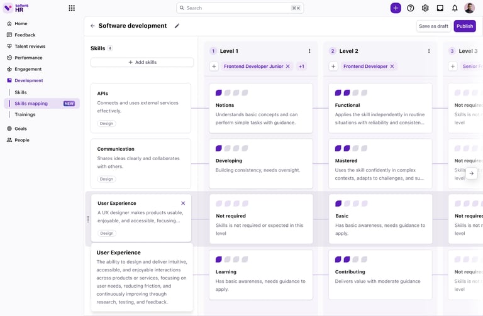Viewport: 483px width, 316px height.
Task: Click the Level 2 column heading
Action: coord(348,51)
